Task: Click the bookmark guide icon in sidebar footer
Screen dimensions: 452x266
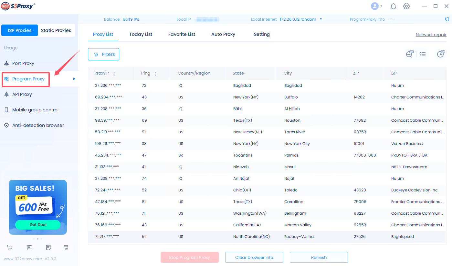Action: (29, 248)
